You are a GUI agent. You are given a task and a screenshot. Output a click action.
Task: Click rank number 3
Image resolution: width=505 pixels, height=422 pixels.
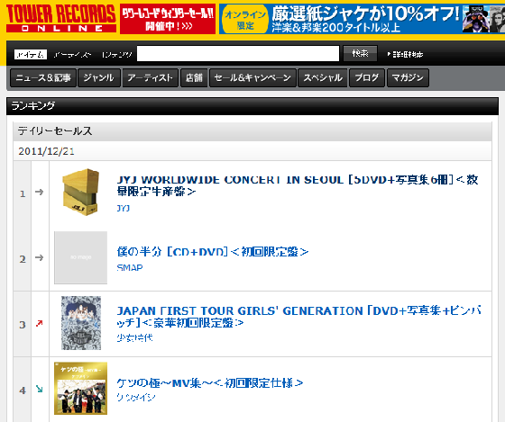(x=23, y=325)
